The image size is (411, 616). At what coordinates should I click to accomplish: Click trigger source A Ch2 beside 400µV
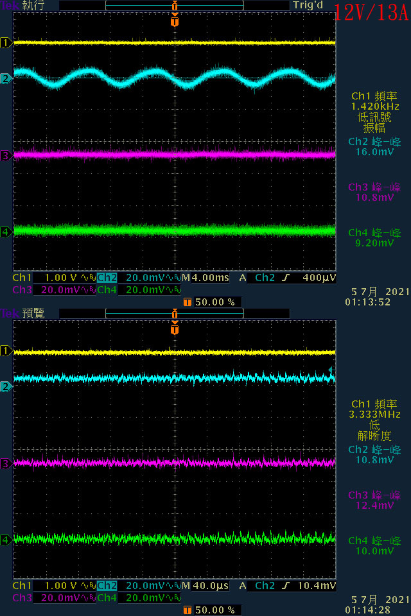tap(257, 278)
